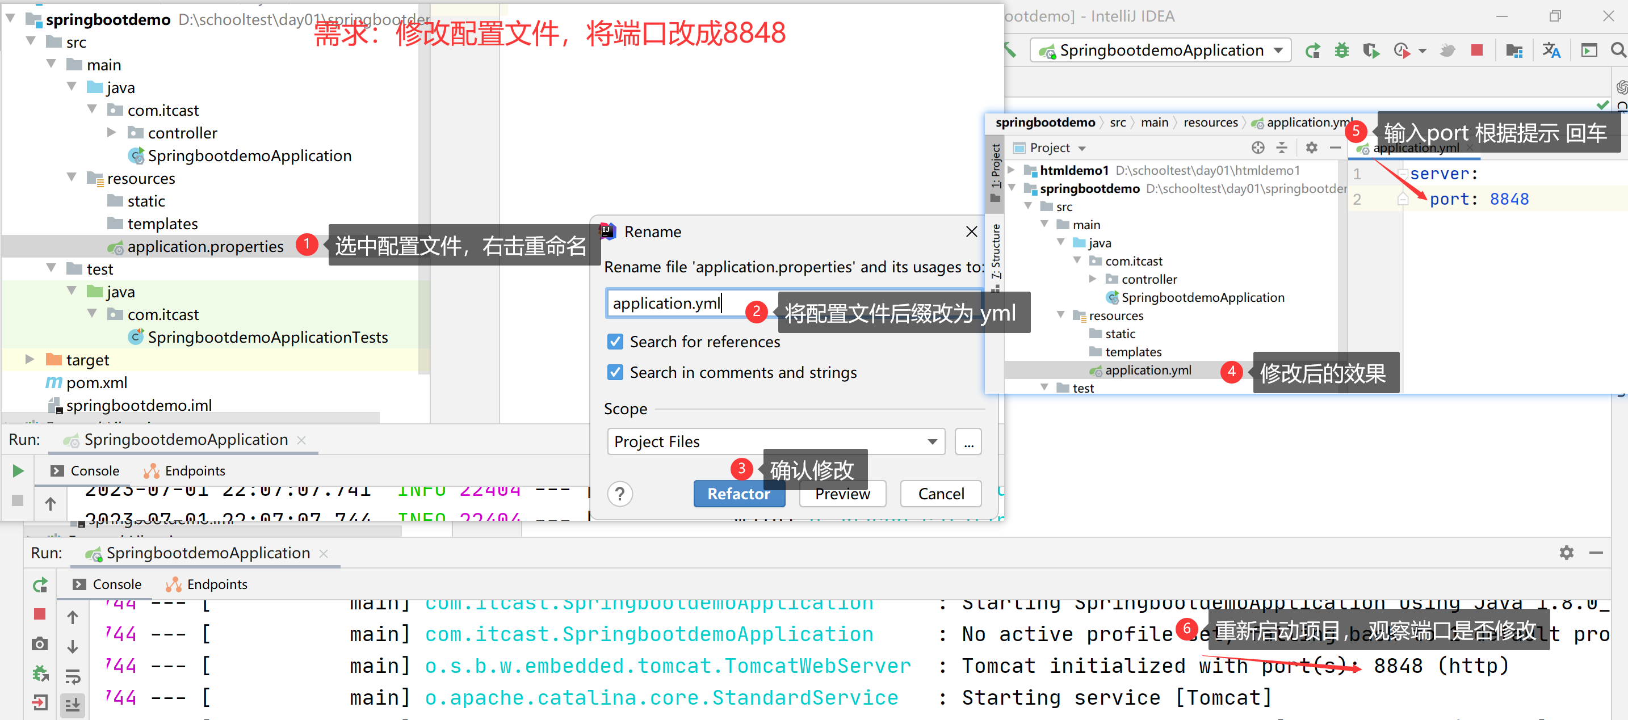
Task: Click the up-arrow in the bottom console gutter
Action: (73, 617)
